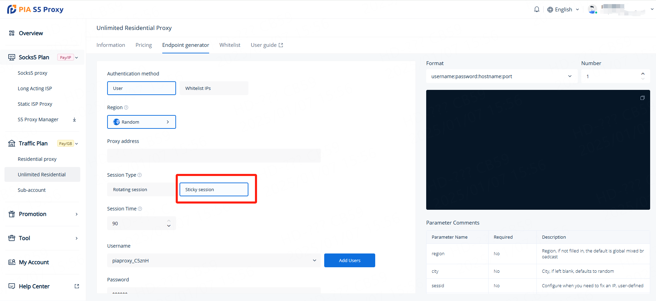
Task: Copy the generated proxy list via copy icon
Action: [642, 98]
